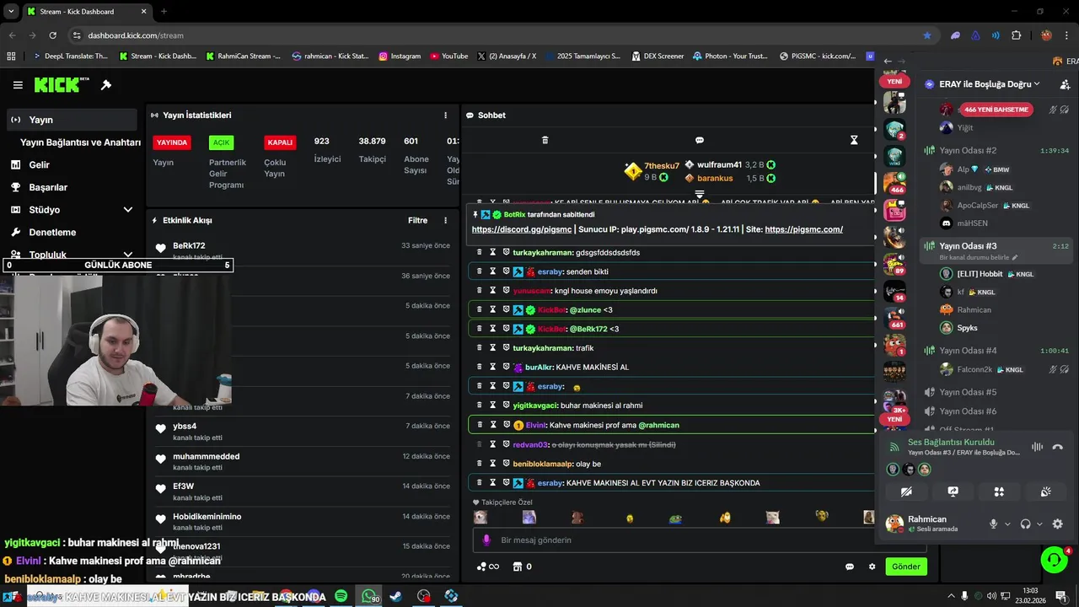Timeout yunuscam using the hourglass icon
The image size is (1079, 607).
[493, 291]
